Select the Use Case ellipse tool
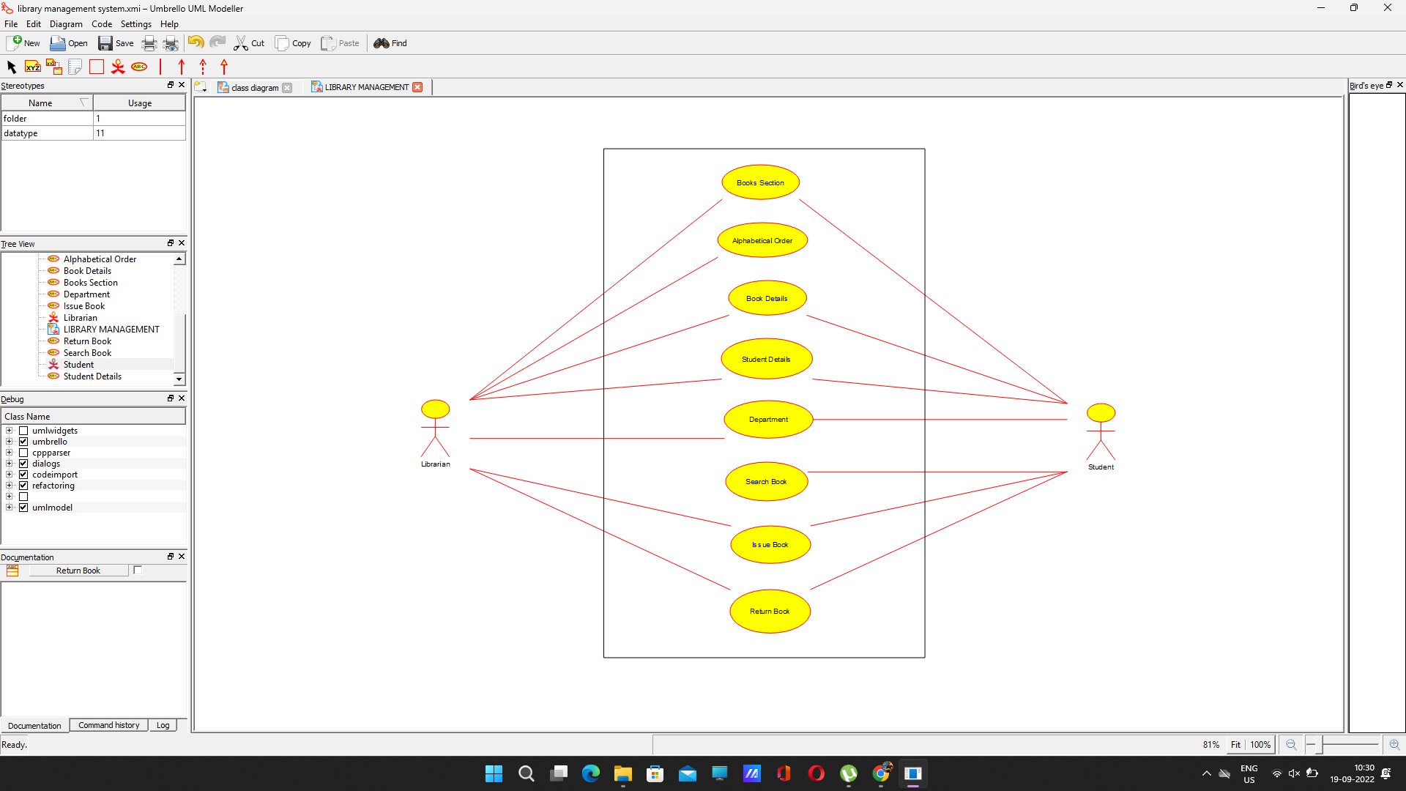1406x791 pixels. [139, 67]
